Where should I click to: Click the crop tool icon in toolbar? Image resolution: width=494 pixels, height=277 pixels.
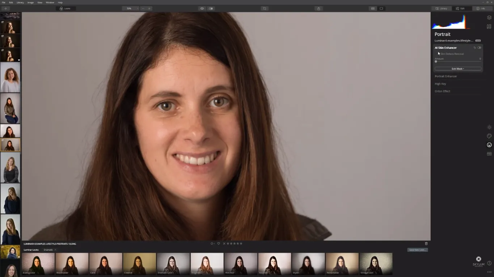point(265,8)
